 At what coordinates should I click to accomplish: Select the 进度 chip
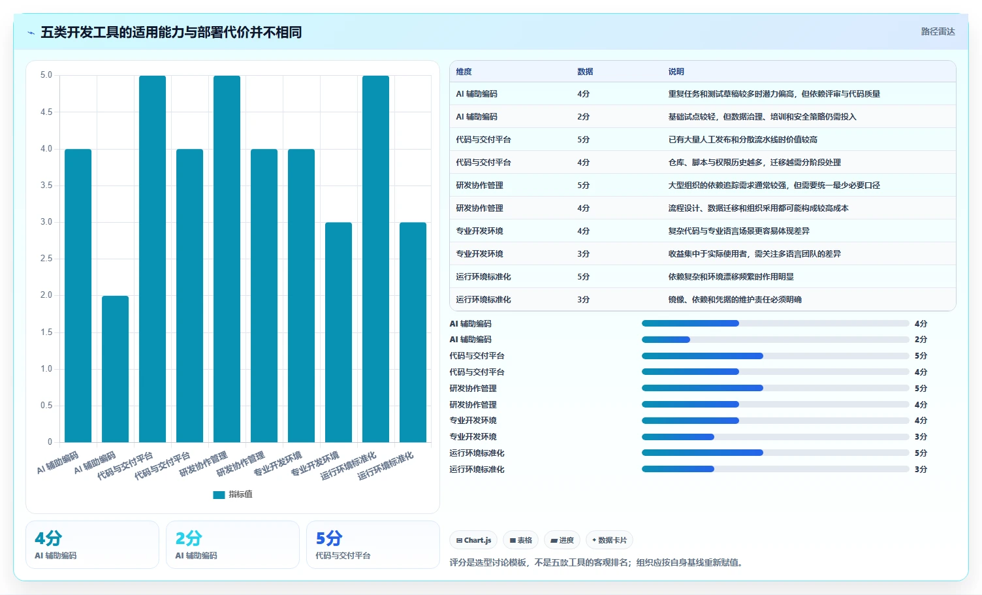tap(562, 540)
